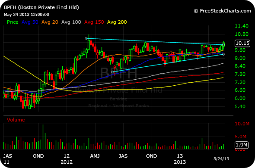Image resolution: width=255 pixels, height=168 pixels.
Task: Click the lower trendline left anchor handle
Action: [112, 72]
